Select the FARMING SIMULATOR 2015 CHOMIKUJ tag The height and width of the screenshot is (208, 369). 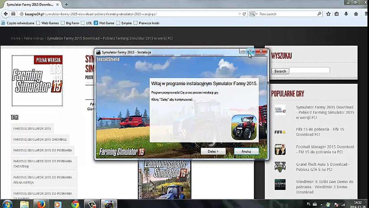click(40, 140)
